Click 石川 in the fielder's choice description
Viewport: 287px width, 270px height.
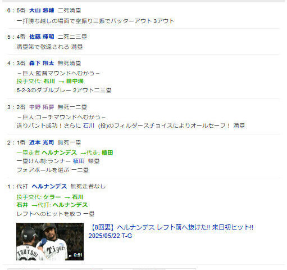89,125
